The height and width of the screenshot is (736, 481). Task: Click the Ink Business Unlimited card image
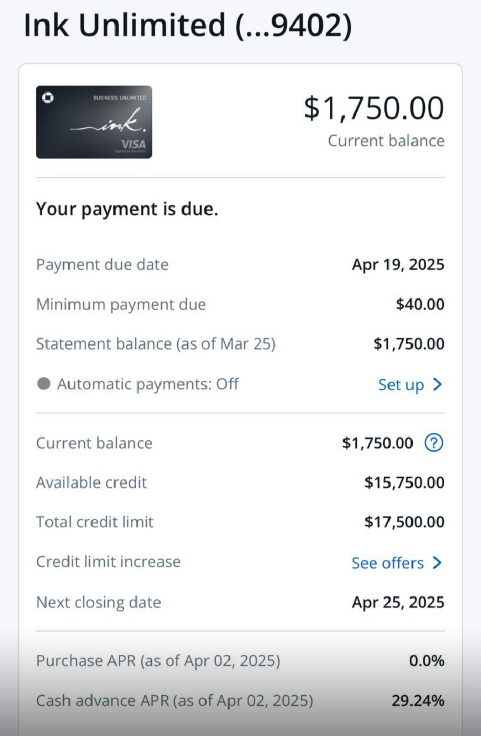(94, 122)
